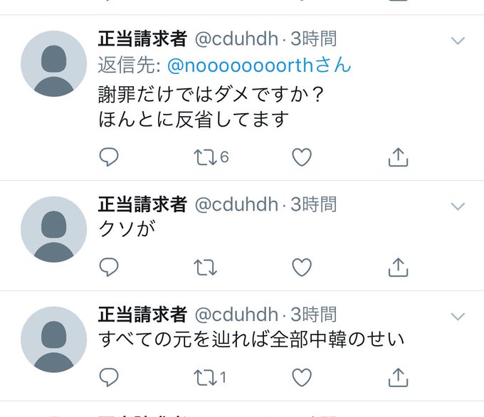Share the 全部中韓のせい tweet
This screenshot has height=417, width=484.
pyautogui.click(x=398, y=377)
